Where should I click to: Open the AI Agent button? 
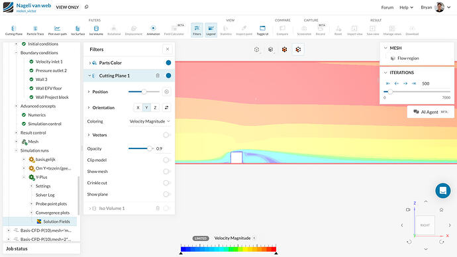click(431, 112)
